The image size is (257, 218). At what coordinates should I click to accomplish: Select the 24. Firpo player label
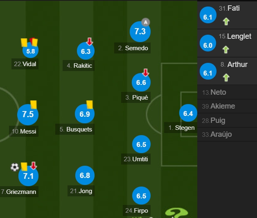click(137, 211)
